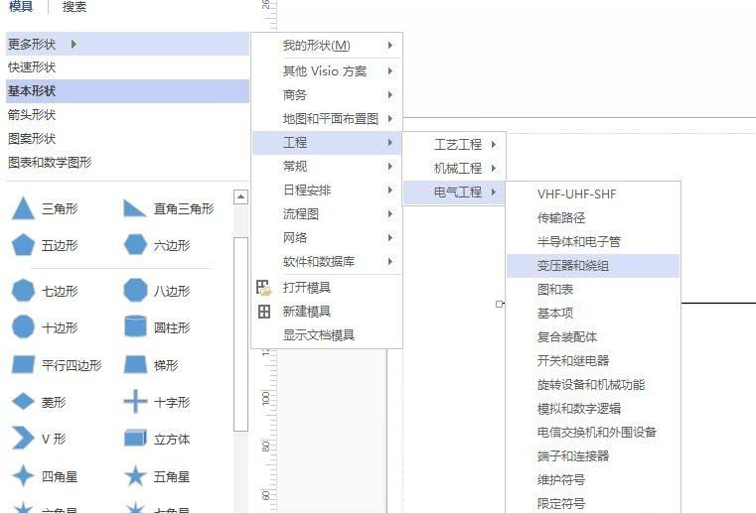Image resolution: width=756 pixels, height=513 pixels.
Task: Click the shapes panel scrollbar thumb
Action: tap(240, 334)
